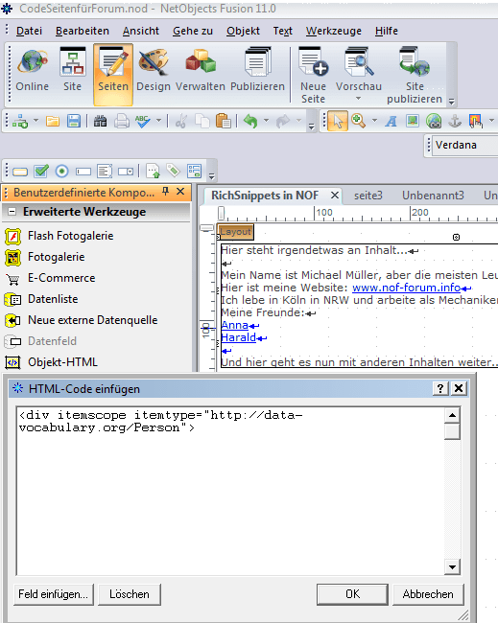Pin the Benutzerdefinierte Komponenten panel

[x=165, y=192]
